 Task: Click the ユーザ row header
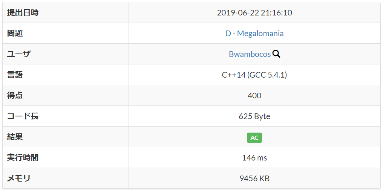click(x=19, y=54)
